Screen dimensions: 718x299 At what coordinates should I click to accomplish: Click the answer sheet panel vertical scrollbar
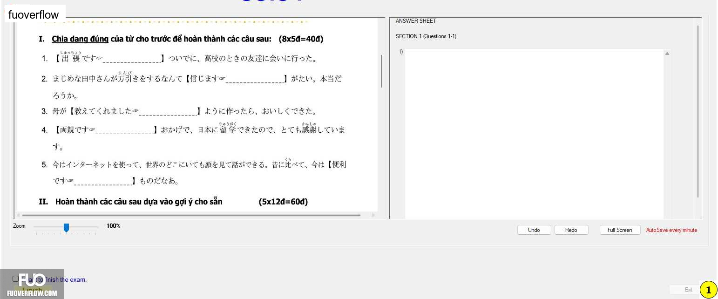tap(698, 111)
